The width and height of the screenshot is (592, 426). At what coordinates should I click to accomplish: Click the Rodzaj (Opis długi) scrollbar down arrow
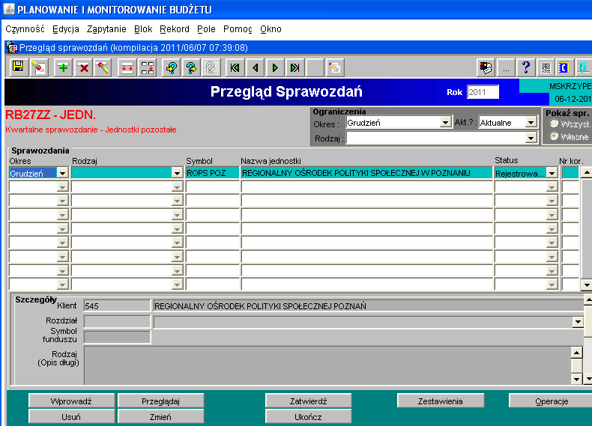576,379
